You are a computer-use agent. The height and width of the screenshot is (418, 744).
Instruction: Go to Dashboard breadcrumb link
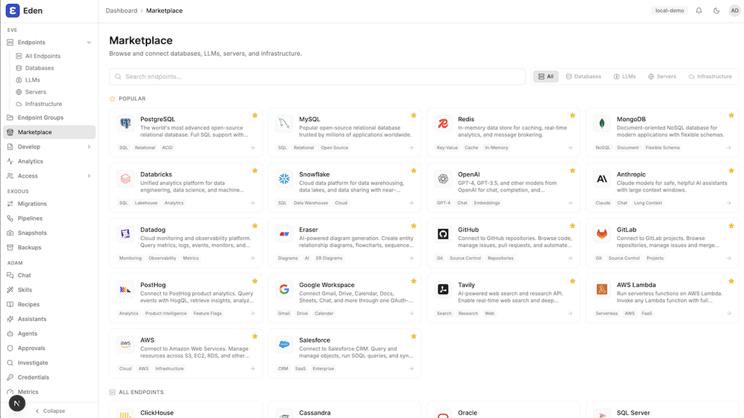pos(121,10)
